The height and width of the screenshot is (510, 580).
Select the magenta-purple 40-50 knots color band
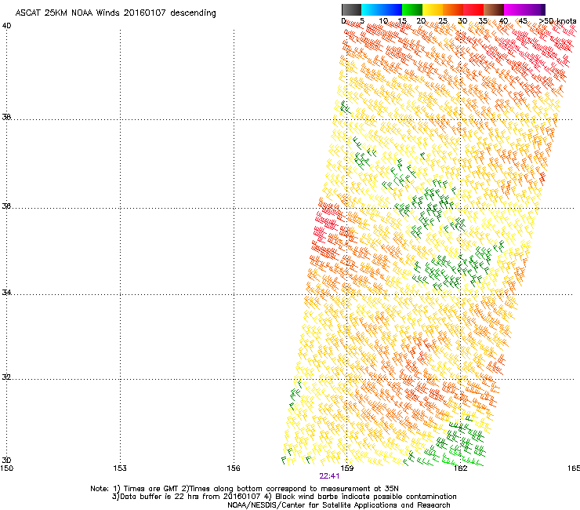tap(524, 9)
